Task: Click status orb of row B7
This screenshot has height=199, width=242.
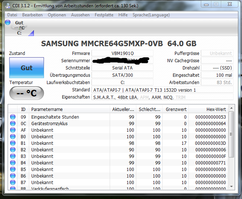Action: point(13,182)
